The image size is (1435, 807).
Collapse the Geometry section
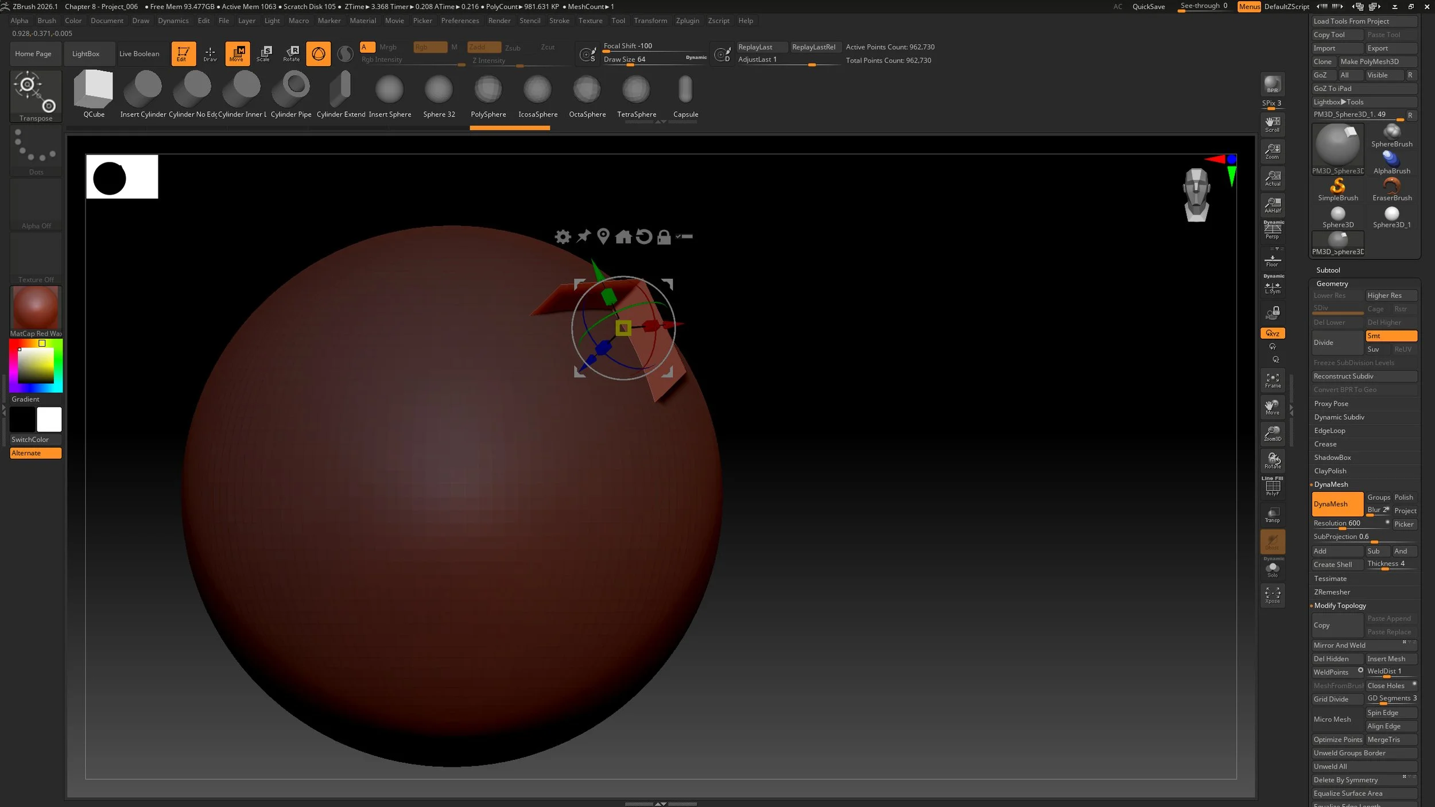(1332, 284)
